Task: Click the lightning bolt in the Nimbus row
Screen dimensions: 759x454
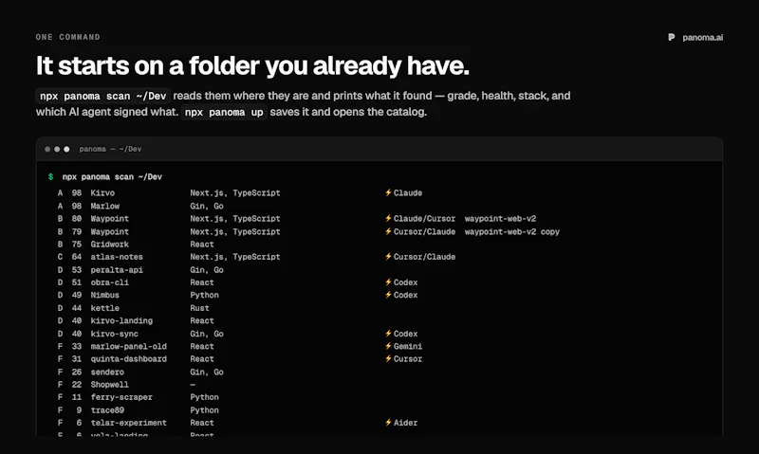Action: point(388,295)
